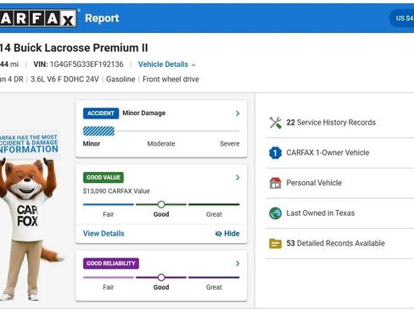Viewport: 414px width, 310px height.
Task: Click the wrench Service History icon
Action: [275, 123]
